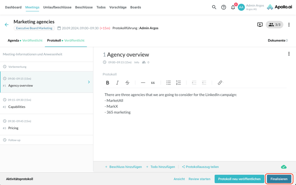296x185 pixels.
Task: Insert a blockquote with quote icon
Action: tap(153, 83)
